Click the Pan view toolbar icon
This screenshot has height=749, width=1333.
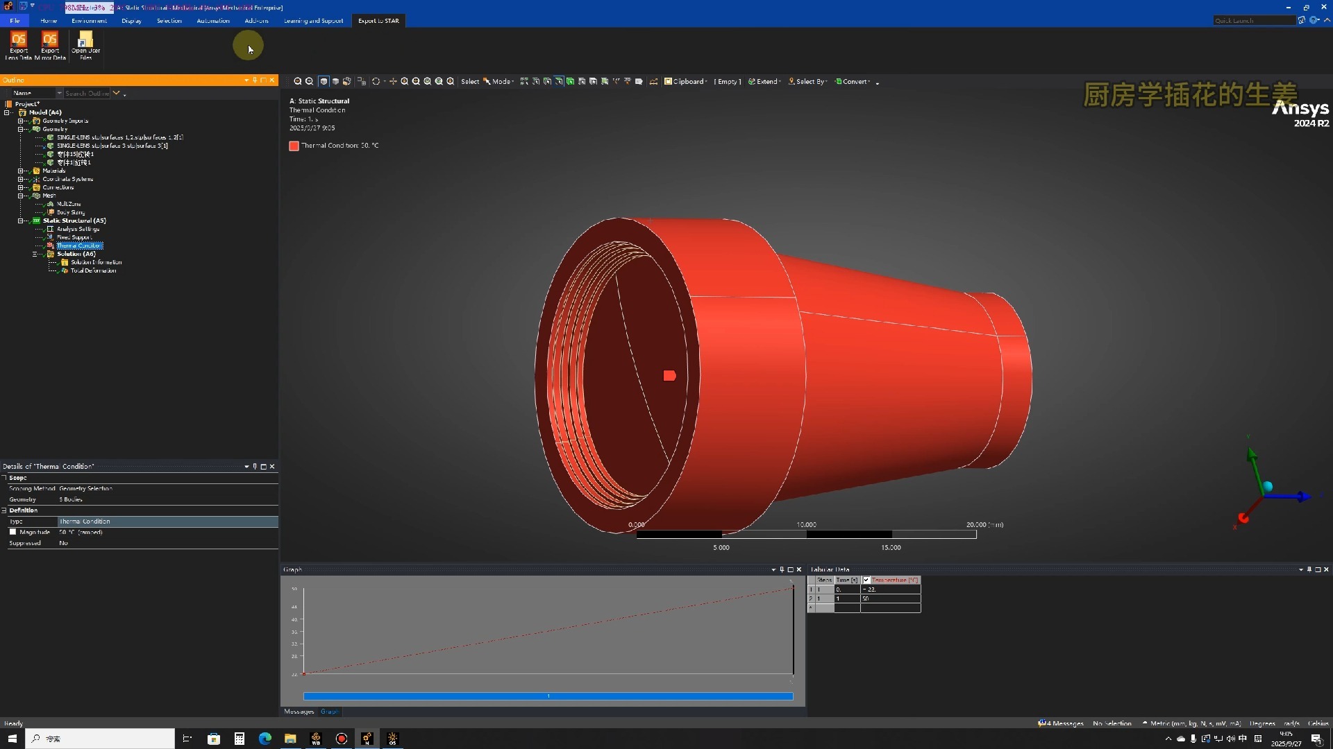click(393, 82)
